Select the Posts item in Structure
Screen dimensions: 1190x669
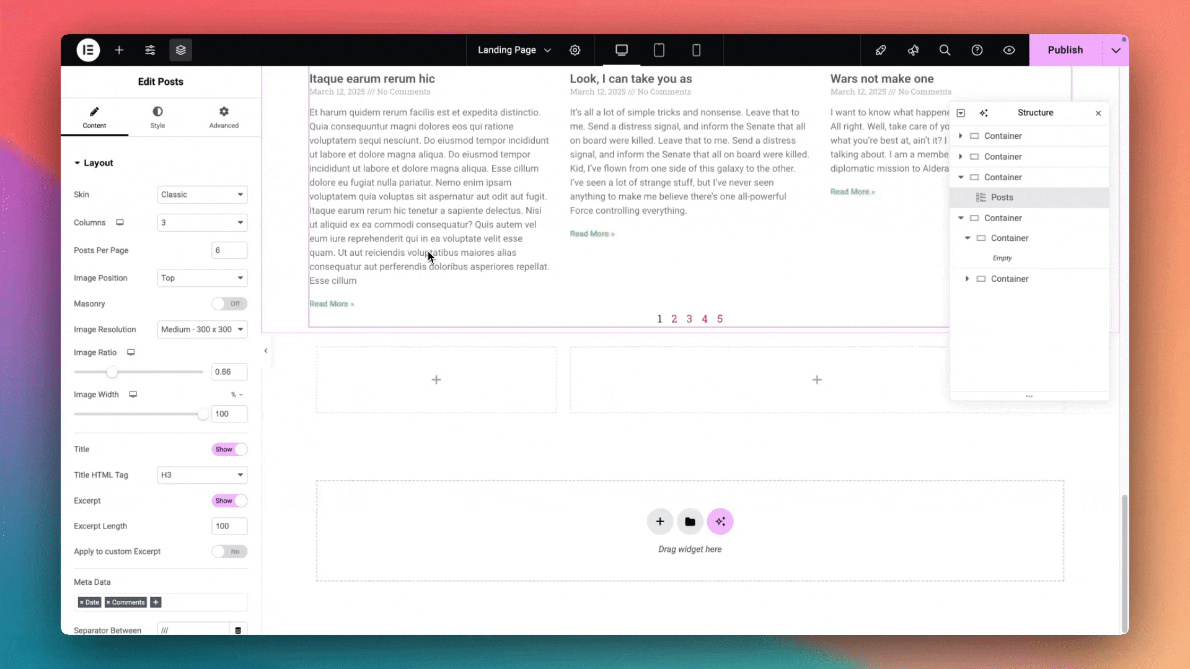pyautogui.click(x=1029, y=198)
